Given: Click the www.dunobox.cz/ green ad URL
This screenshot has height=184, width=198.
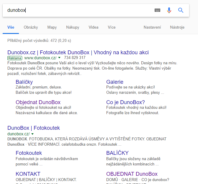Looking at the screenshot, I should [40, 58].
